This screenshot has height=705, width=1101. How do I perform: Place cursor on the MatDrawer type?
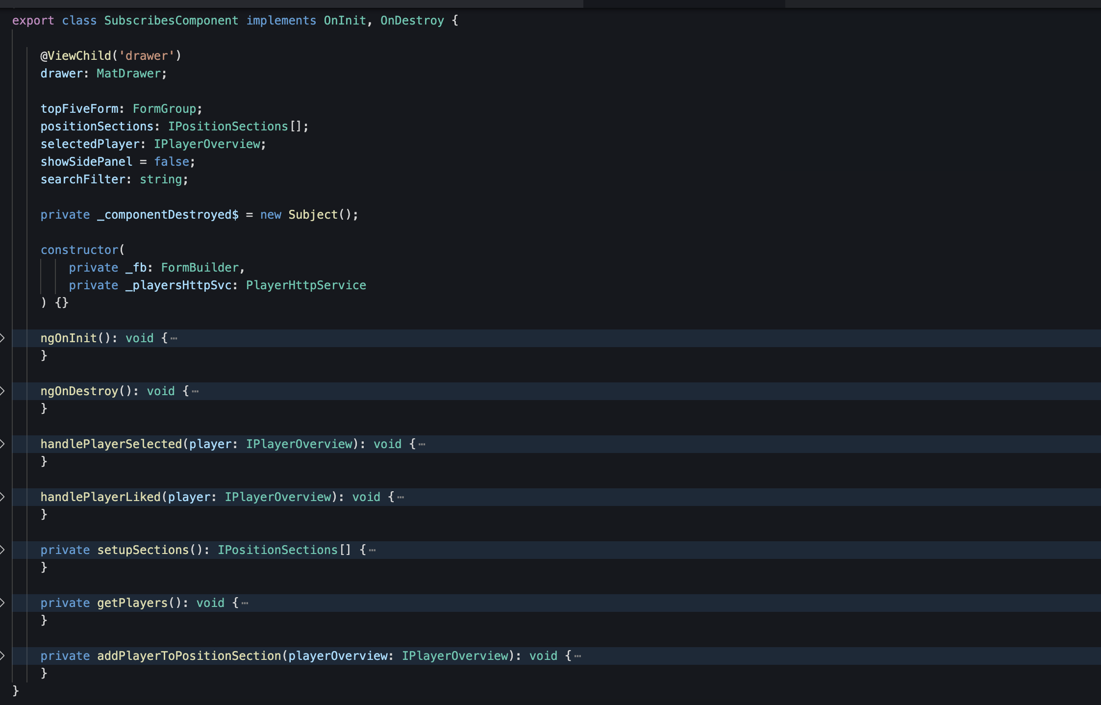[x=128, y=74]
